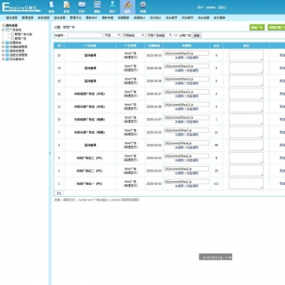285x285 pixels.
Task: Open the Template window icon in header
Action: (97, 7)
